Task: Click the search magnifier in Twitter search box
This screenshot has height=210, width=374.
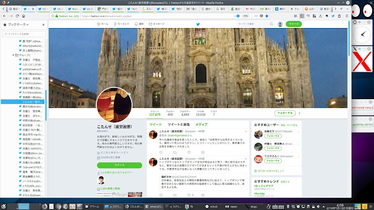Action: 271,24
